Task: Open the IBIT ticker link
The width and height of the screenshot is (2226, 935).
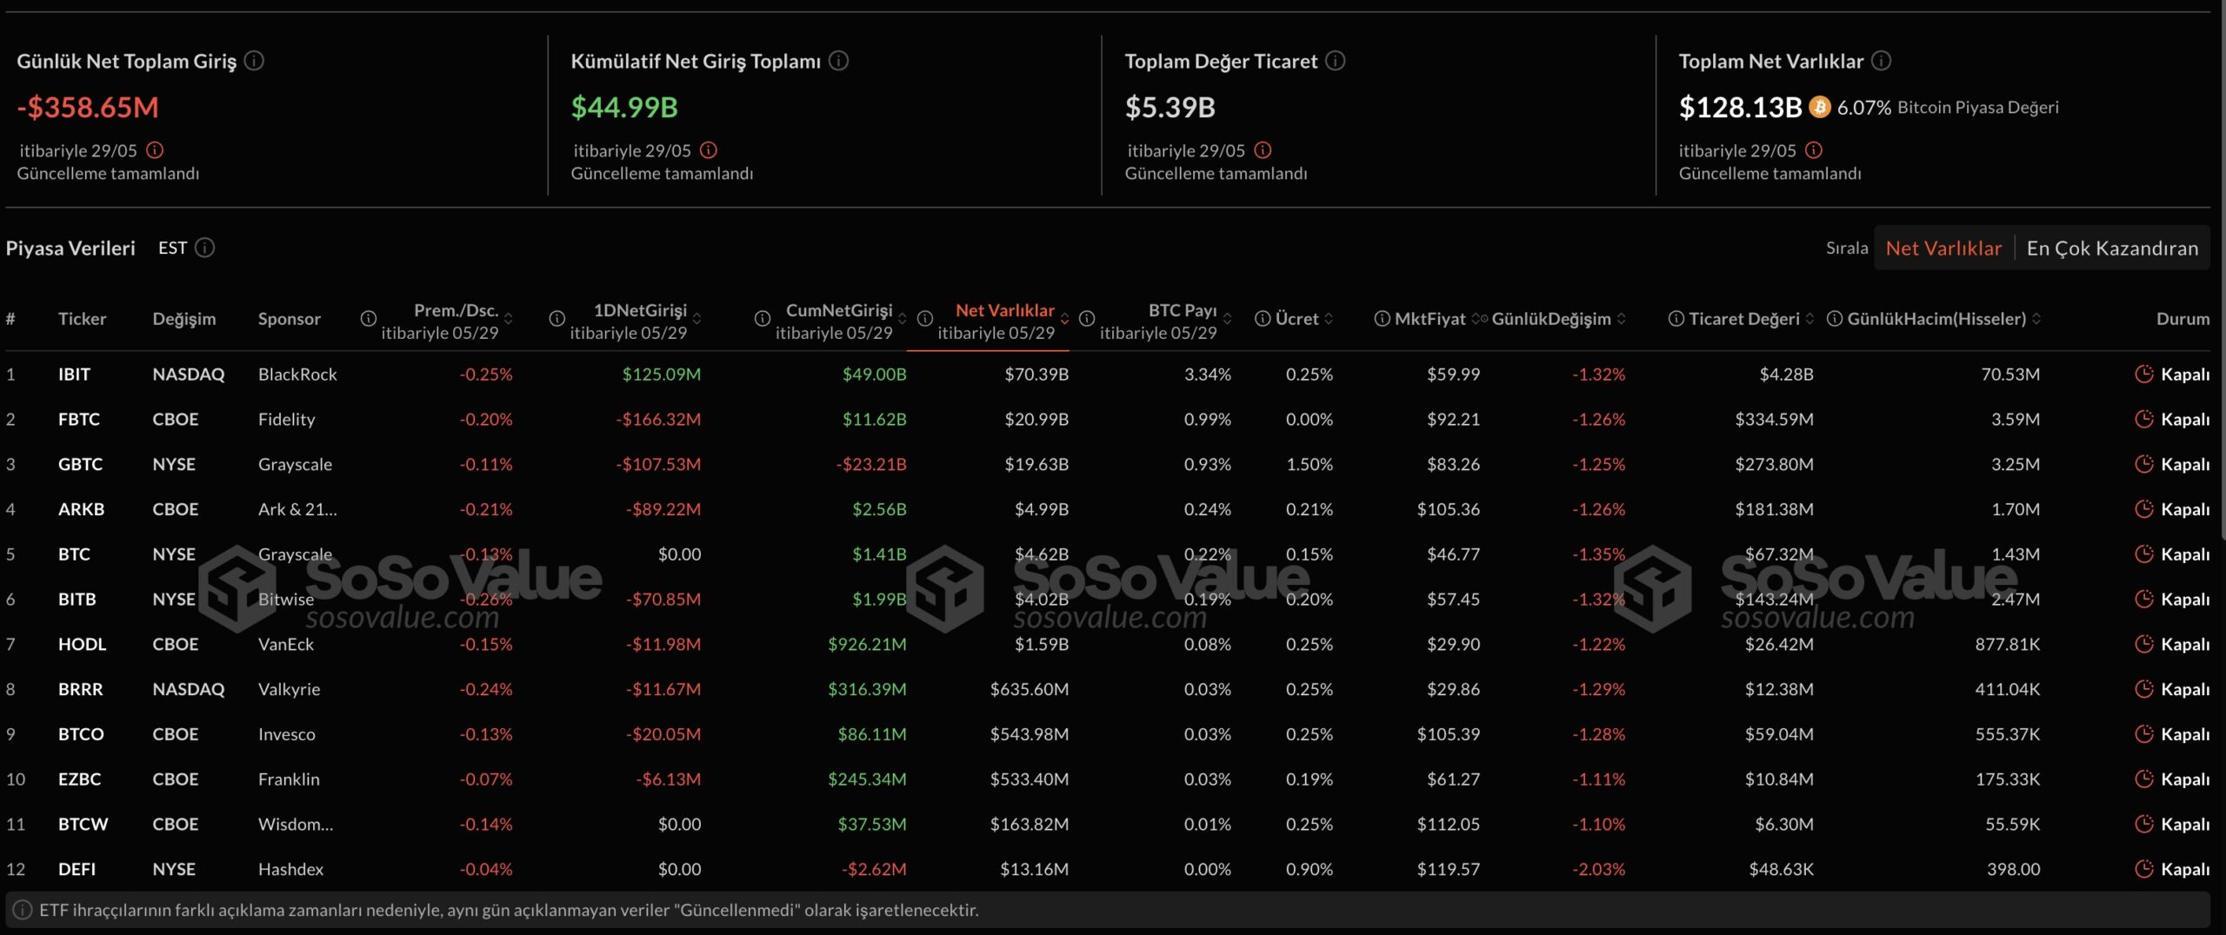Action: pos(74,375)
